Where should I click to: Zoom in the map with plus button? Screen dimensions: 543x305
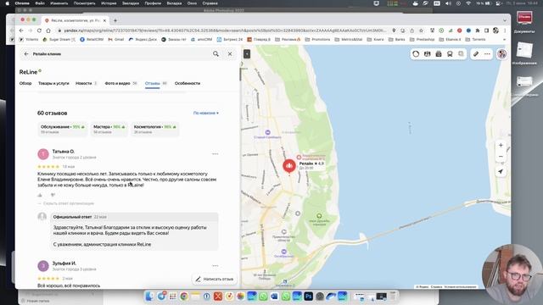pos(501,145)
